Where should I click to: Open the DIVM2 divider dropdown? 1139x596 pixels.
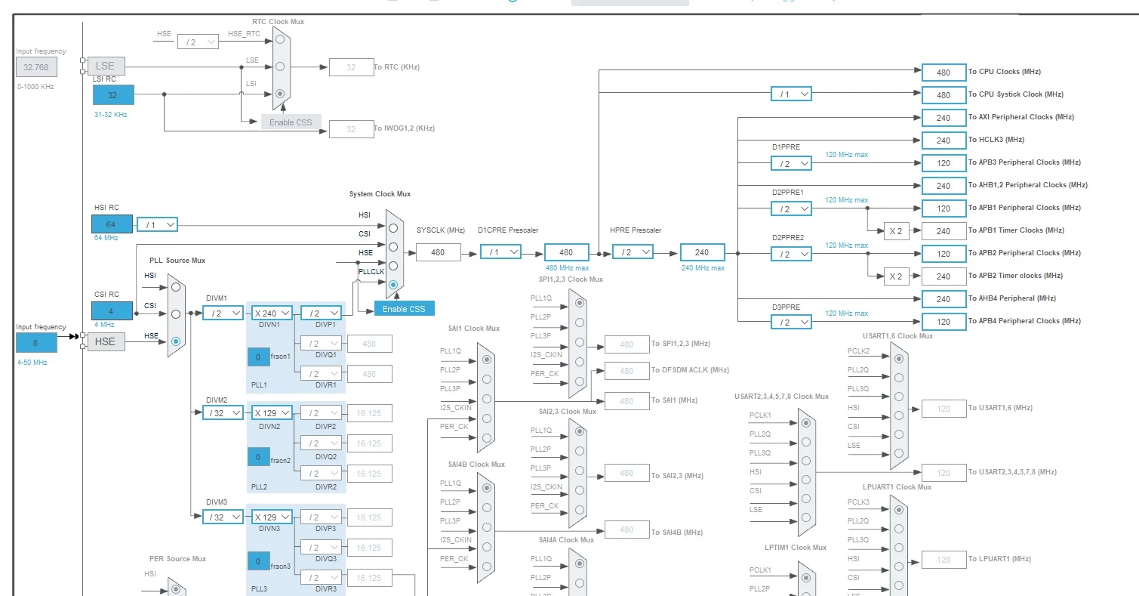pyautogui.click(x=223, y=413)
